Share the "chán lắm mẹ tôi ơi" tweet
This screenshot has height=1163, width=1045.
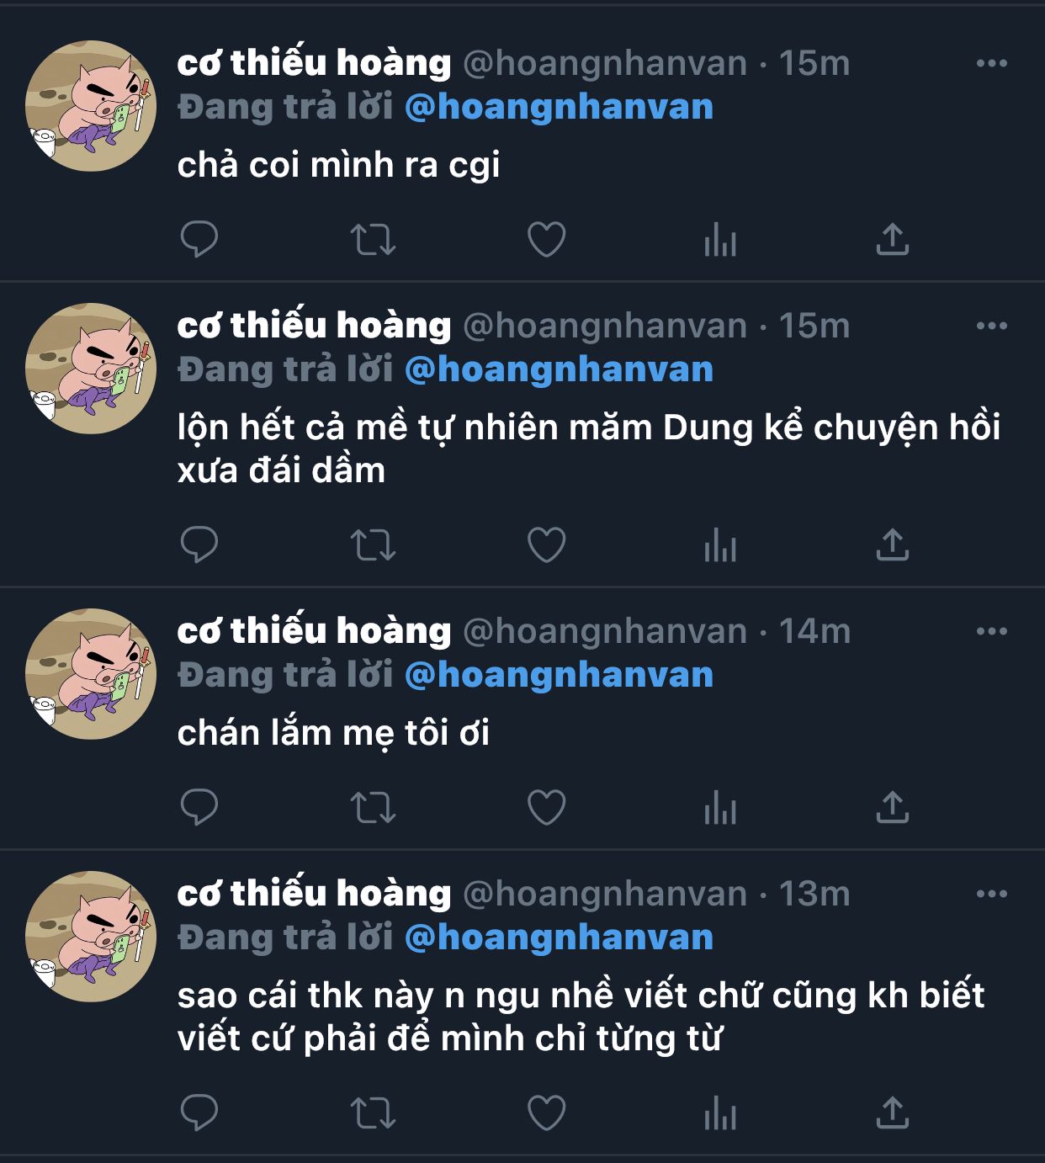pyautogui.click(x=893, y=808)
